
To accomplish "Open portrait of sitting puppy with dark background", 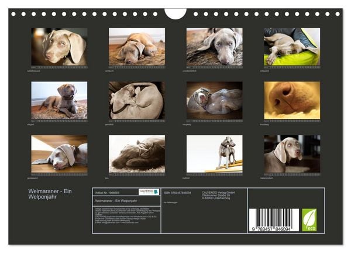I will (x=292, y=154).
